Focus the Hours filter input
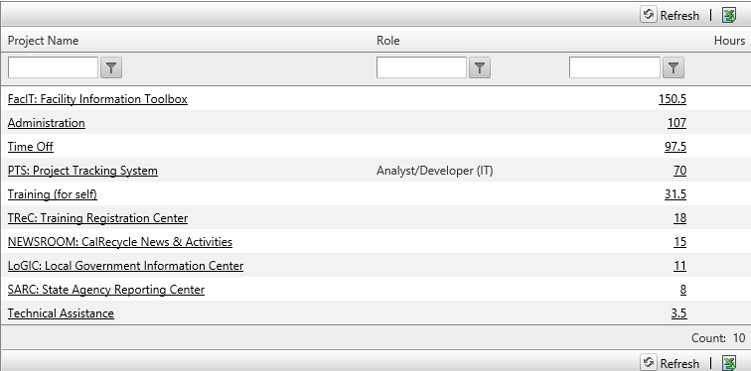Screen dimensions: 751x371 [615, 67]
